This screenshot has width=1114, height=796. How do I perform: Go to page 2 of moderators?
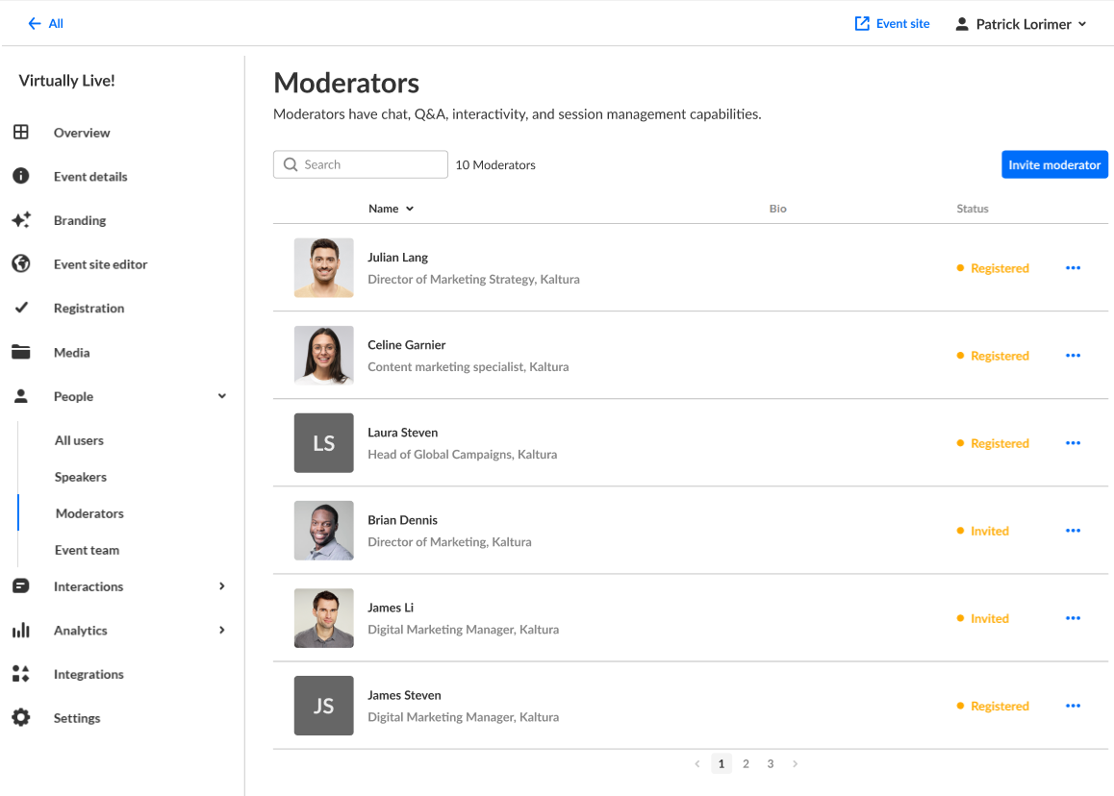(746, 764)
